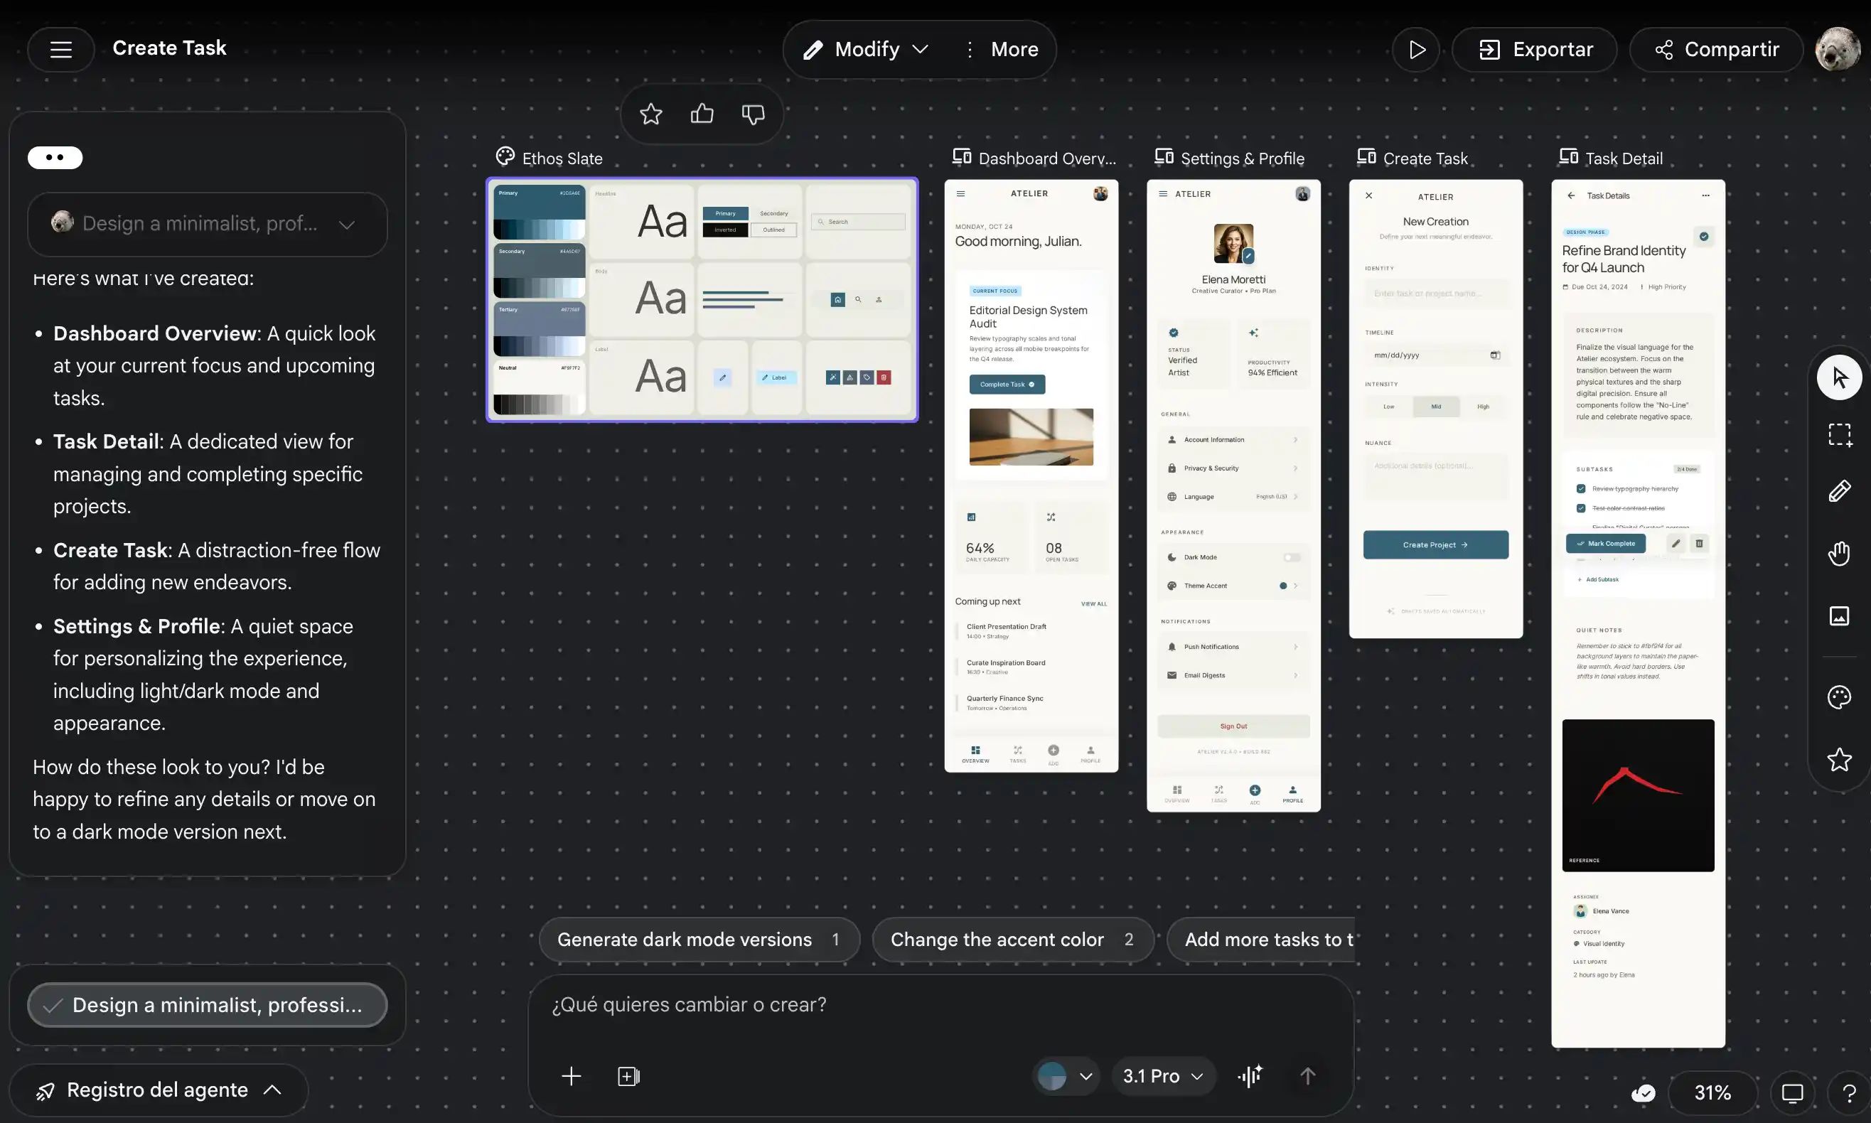Toggle the Dark Mode switch
This screenshot has height=1123, width=1871.
[1291, 558]
